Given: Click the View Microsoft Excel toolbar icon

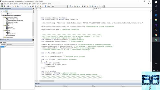Looking at the screenshot, I should pos(2,6).
